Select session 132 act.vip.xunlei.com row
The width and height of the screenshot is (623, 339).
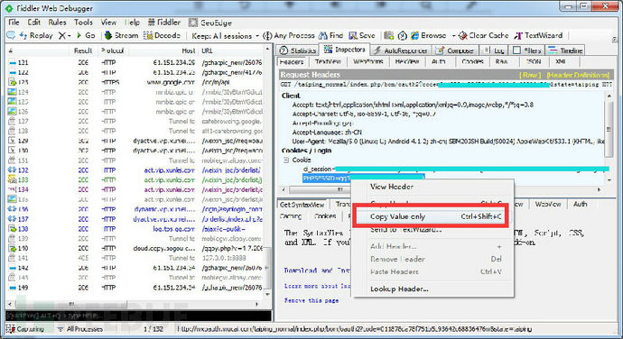point(135,169)
